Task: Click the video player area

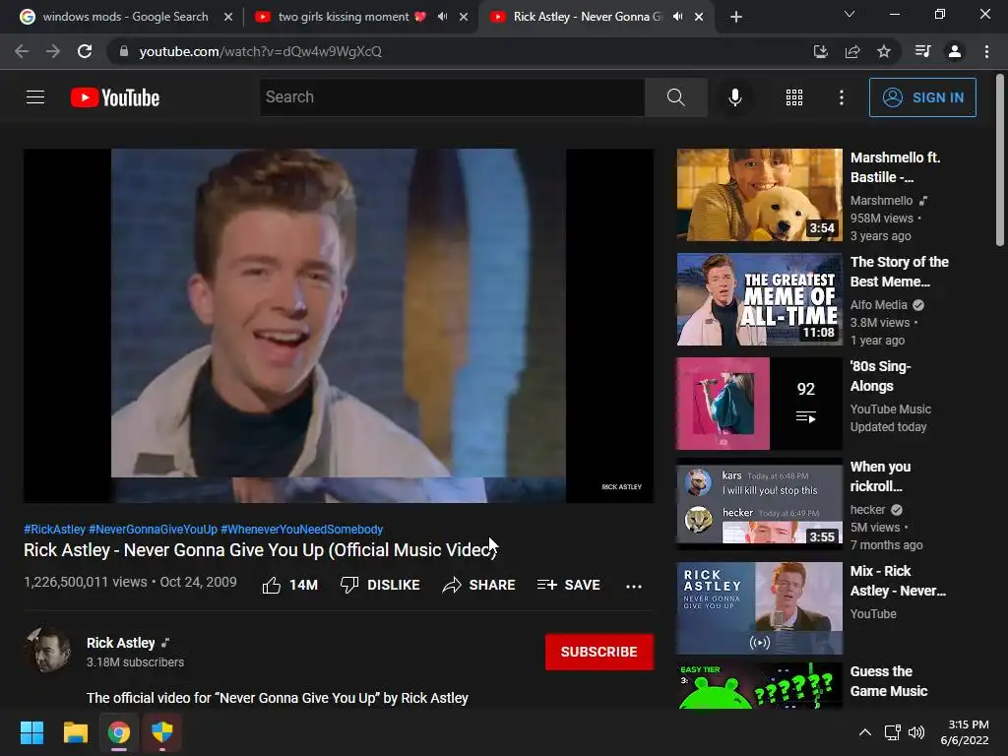Action: [x=339, y=325]
